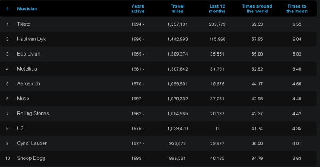Click Tiësto's travel miles value 1,557,131
The width and height of the screenshot is (320, 167).
click(177, 24)
